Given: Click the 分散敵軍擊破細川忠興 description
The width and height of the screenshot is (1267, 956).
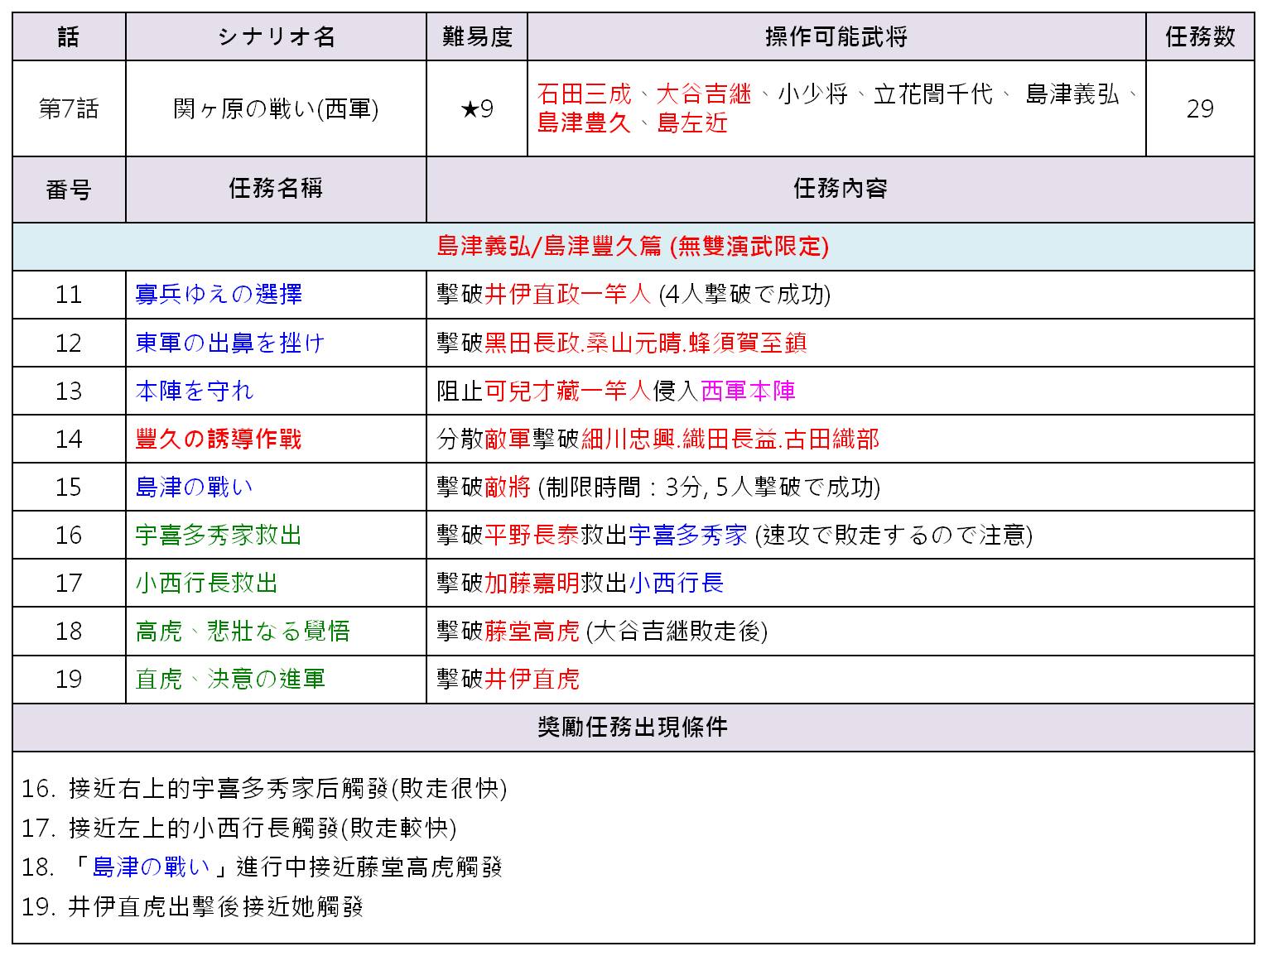Looking at the screenshot, I should coord(658,439).
